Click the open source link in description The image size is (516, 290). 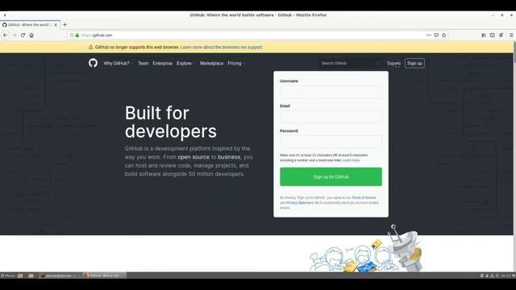193,157
